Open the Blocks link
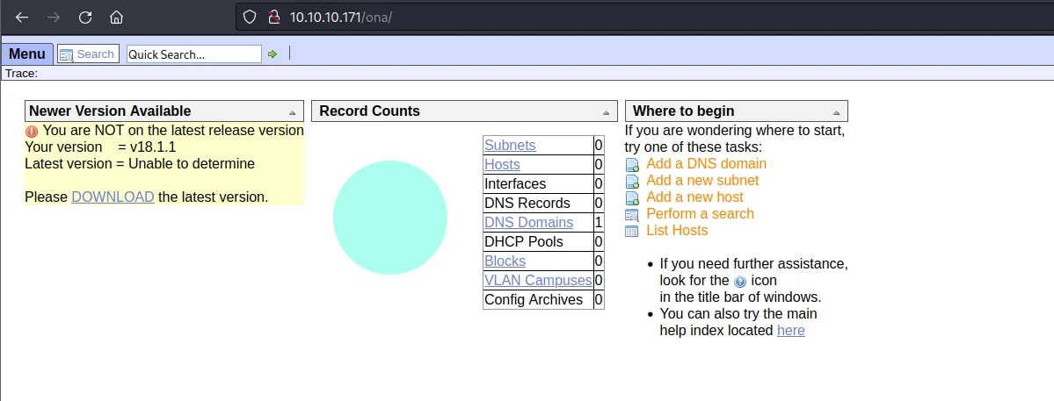 (x=505, y=261)
